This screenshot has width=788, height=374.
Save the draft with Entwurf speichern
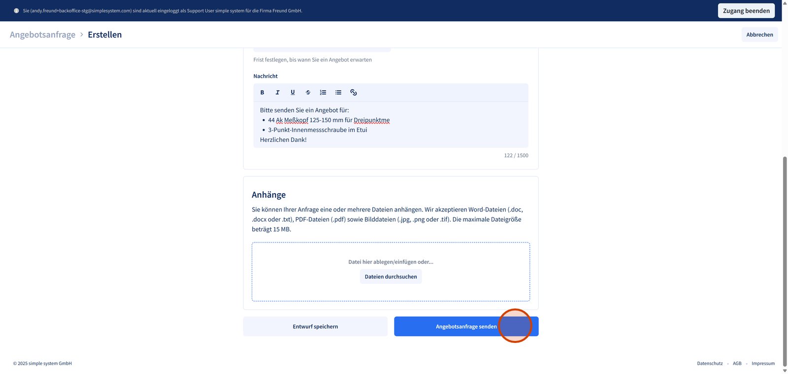[x=315, y=327]
